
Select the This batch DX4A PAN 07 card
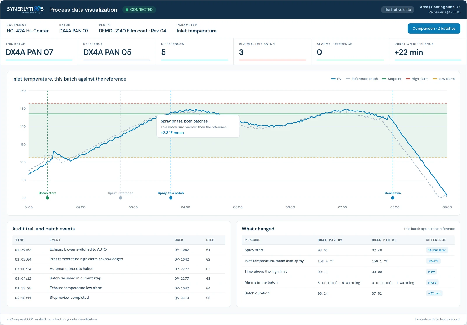[x=39, y=51]
